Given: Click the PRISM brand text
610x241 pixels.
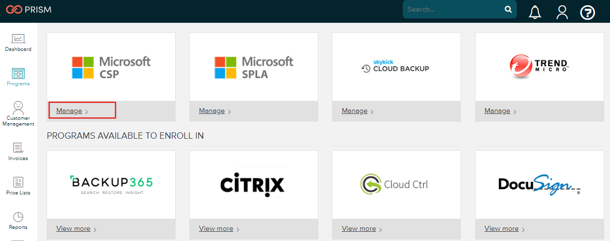Looking at the screenshot, I should pos(38,9).
